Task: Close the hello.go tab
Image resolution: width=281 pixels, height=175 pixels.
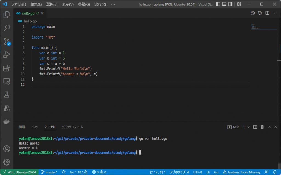Action: [43, 13]
